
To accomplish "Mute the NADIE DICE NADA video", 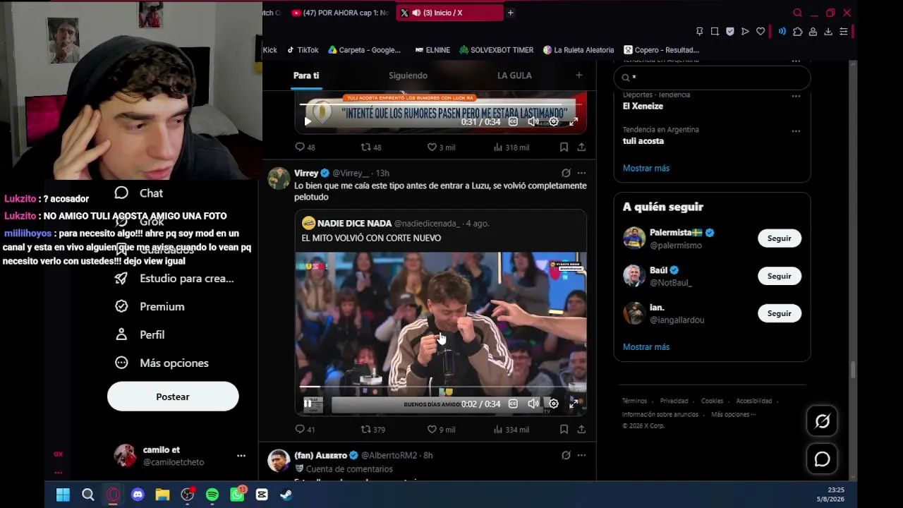I will point(533,404).
